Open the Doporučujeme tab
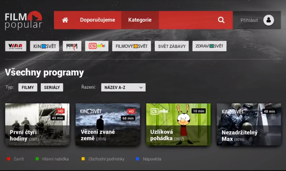The image size is (286, 171). 98,20
